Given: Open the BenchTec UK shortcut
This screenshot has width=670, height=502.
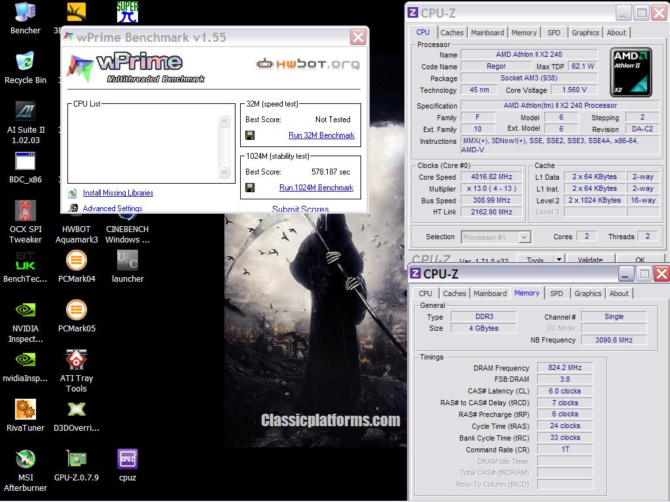Looking at the screenshot, I should [26, 267].
